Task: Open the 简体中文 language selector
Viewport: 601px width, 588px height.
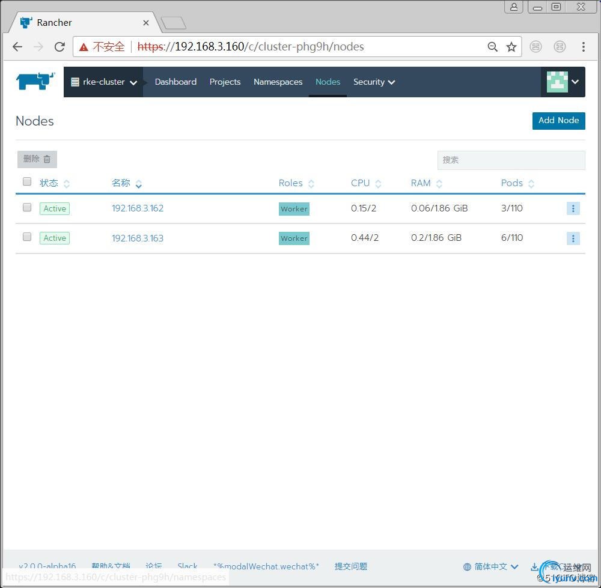Action: [x=491, y=566]
